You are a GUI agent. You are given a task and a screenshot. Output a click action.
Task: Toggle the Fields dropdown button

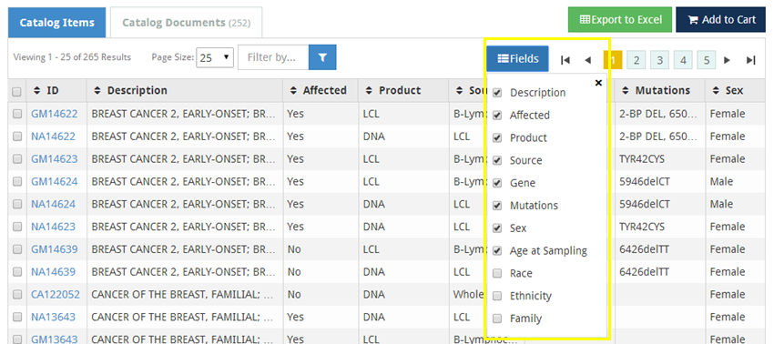pos(517,59)
